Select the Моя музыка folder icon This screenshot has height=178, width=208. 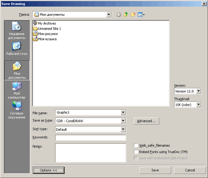pos(35,39)
